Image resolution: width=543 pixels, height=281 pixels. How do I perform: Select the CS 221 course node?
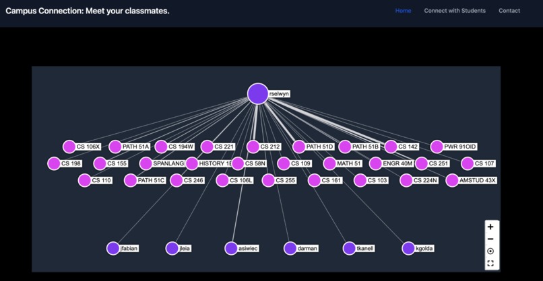click(207, 147)
